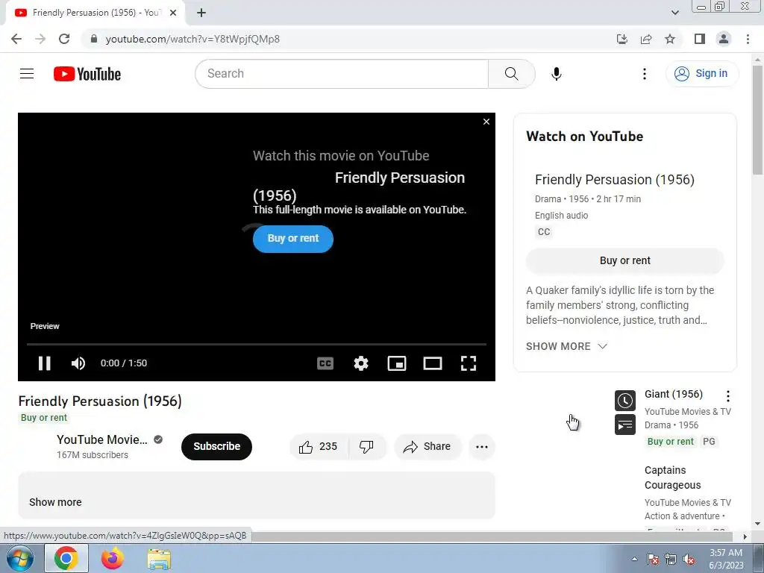Add Giant (1956) to queue
This screenshot has width=764, height=573.
[624, 425]
